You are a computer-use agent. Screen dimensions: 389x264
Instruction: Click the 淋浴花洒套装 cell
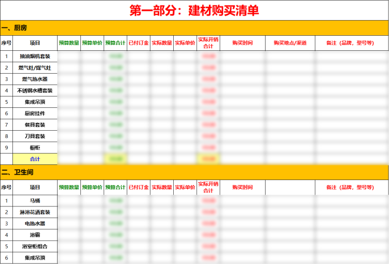click(35, 212)
